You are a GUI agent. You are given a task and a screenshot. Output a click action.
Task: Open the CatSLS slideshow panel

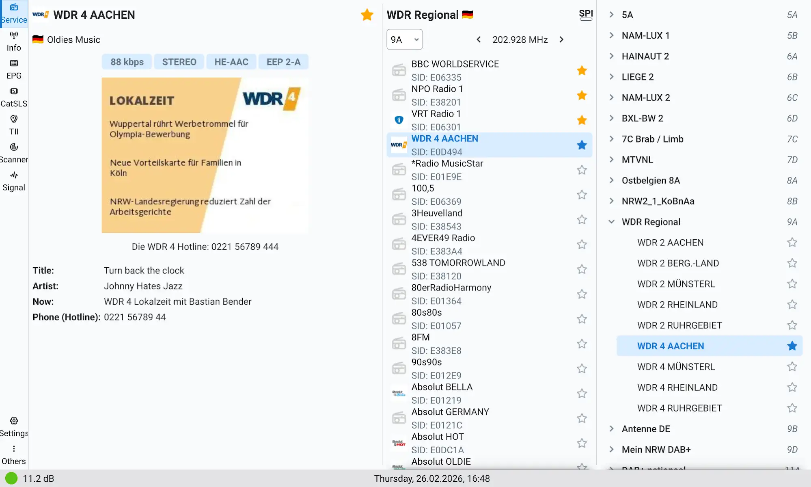[14, 97]
